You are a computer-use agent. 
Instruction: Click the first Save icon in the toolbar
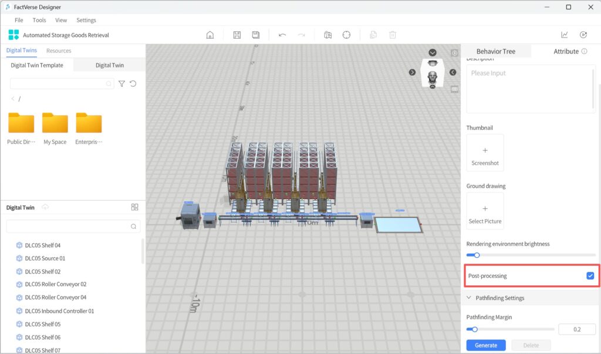[x=237, y=35]
